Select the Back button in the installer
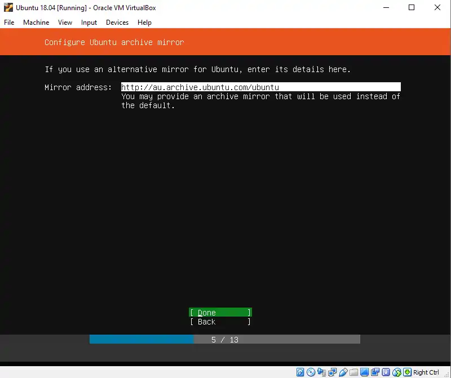 pyautogui.click(x=220, y=322)
